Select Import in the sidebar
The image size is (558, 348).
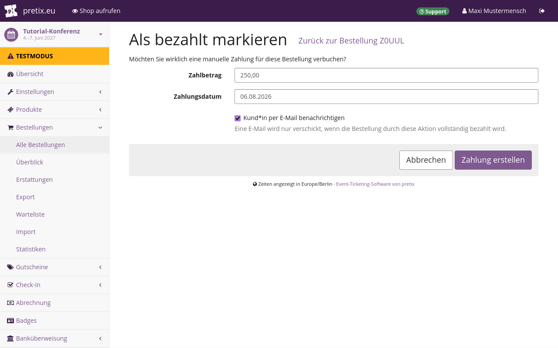coord(54,232)
